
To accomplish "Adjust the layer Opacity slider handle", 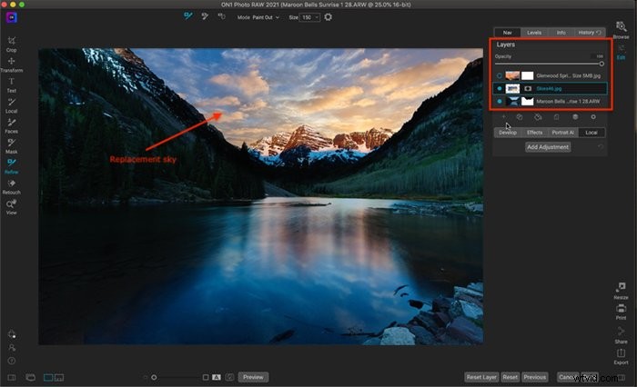I will (x=602, y=64).
